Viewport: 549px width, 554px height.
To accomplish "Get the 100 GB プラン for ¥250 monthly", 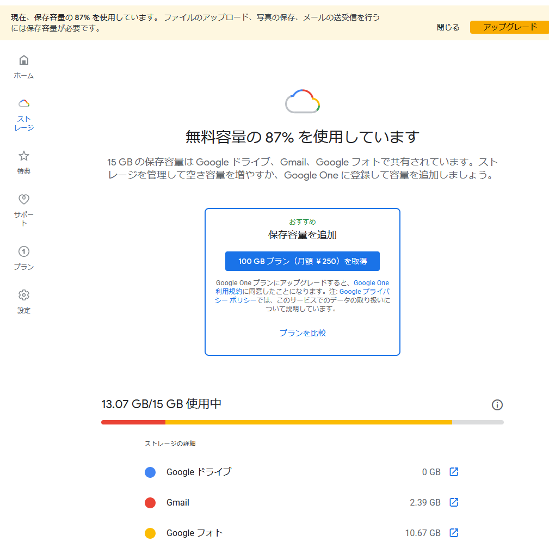I will point(303,261).
